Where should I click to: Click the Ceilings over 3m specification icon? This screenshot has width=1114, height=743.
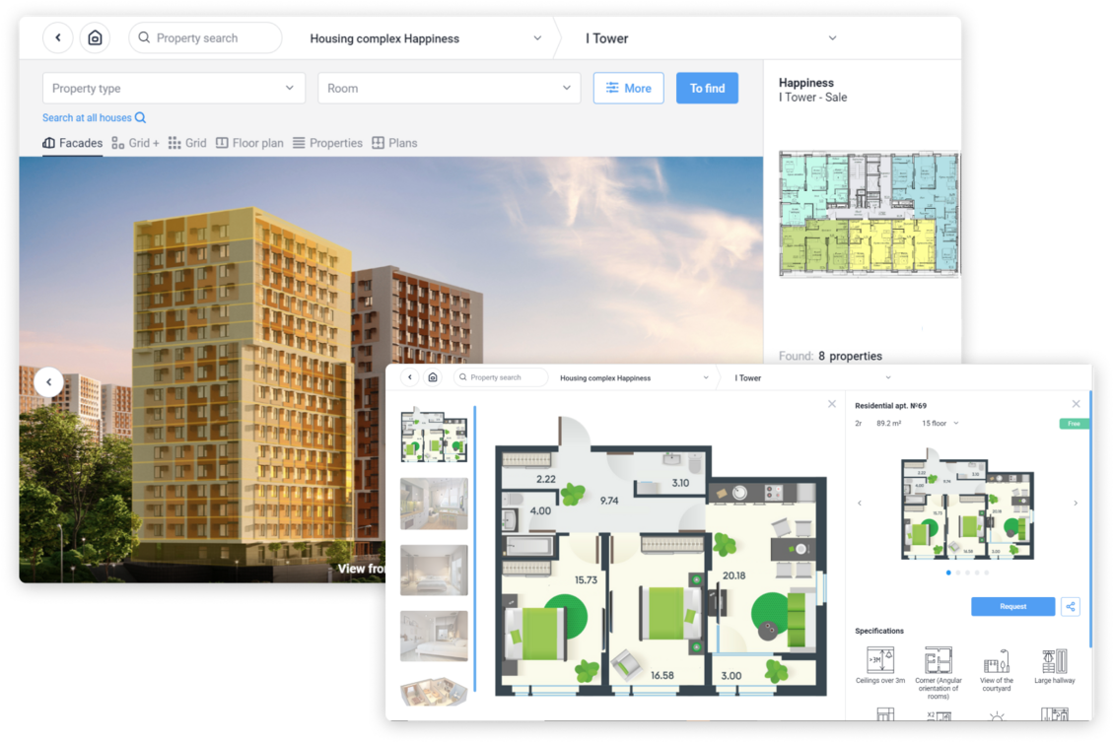[x=880, y=660]
